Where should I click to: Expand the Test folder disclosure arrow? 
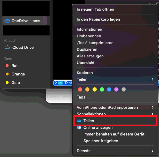click(x=56, y=83)
